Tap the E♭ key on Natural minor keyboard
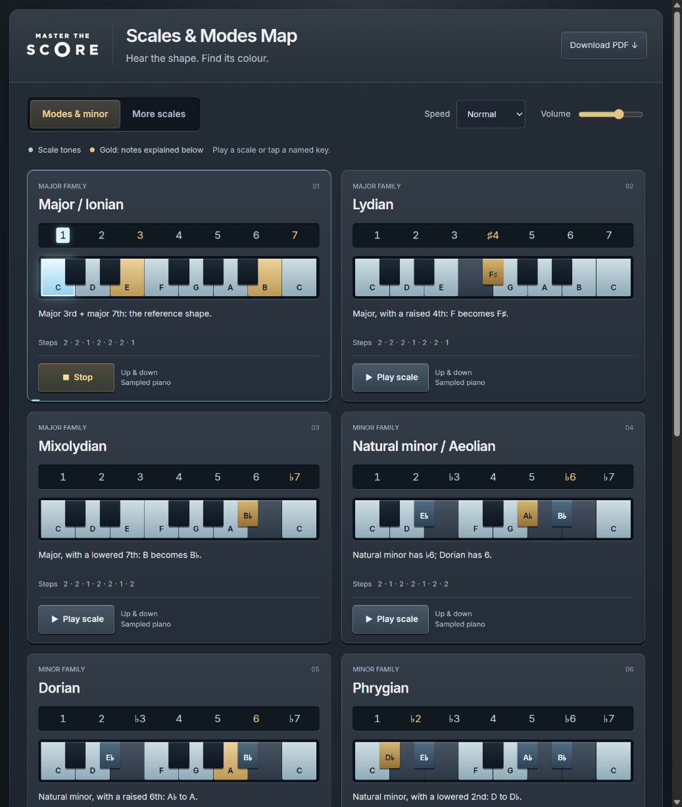Viewport: 682px width, 807px height. pyautogui.click(x=424, y=513)
